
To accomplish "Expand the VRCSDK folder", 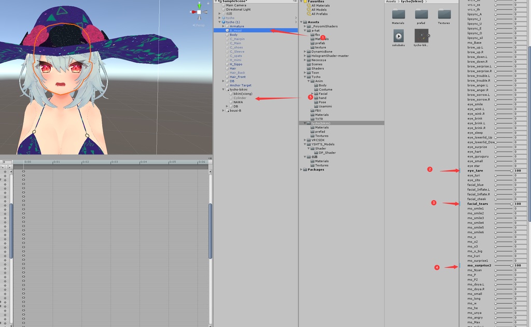I will [x=305, y=140].
